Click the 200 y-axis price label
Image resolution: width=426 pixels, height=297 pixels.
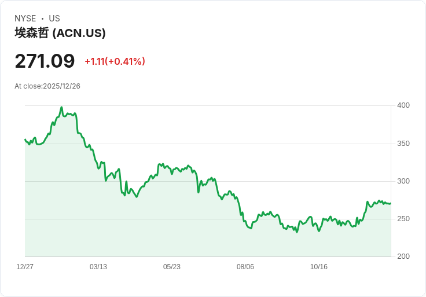pyautogui.click(x=403, y=256)
